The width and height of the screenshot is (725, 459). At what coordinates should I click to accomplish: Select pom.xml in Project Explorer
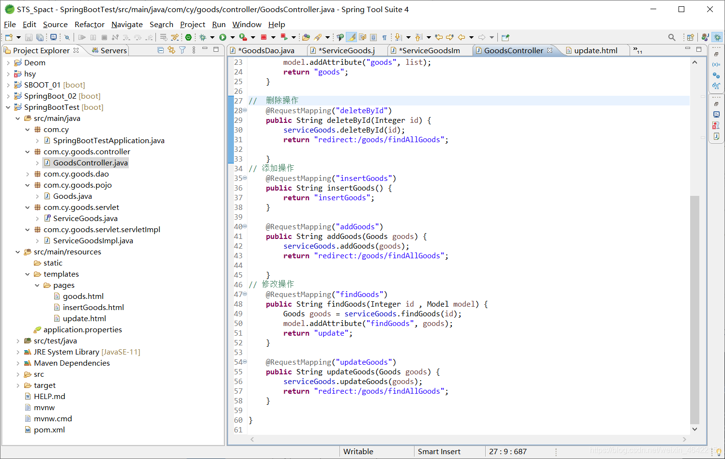pos(49,430)
